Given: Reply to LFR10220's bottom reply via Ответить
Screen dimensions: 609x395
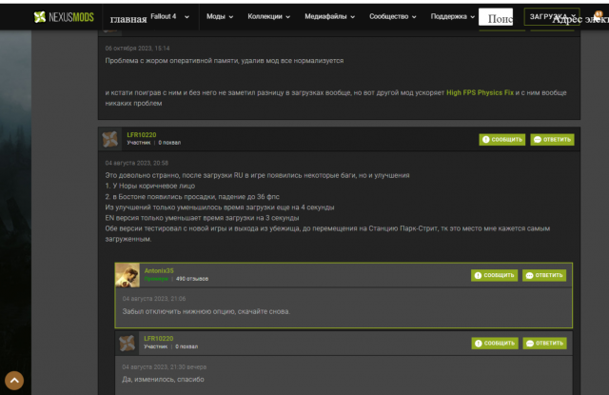Looking at the screenshot, I should tap(543, 343).
